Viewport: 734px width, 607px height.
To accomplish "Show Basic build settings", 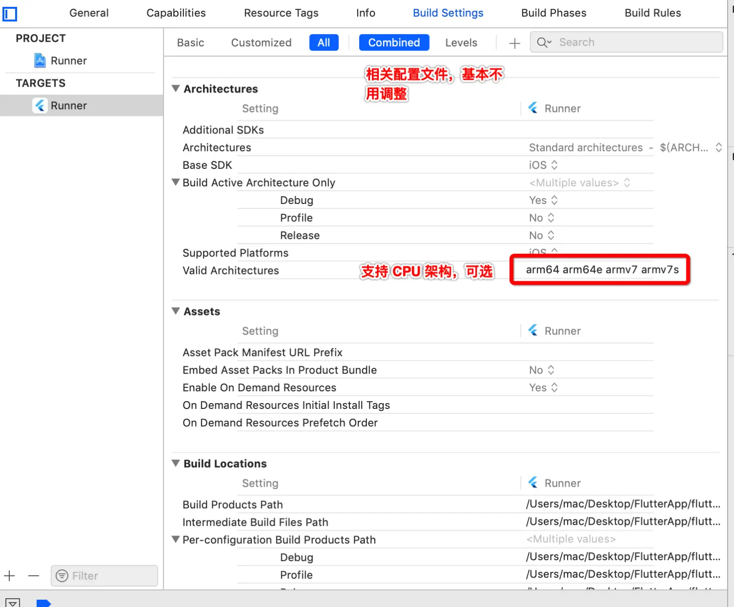I will tap(190, 43).
